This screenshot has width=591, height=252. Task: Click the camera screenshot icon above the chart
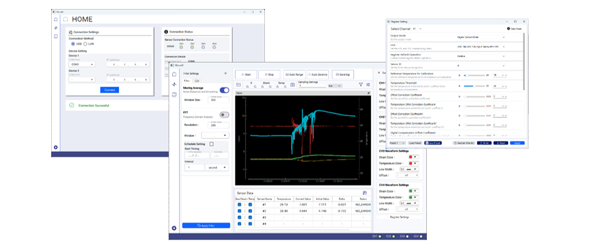[293, 85]
